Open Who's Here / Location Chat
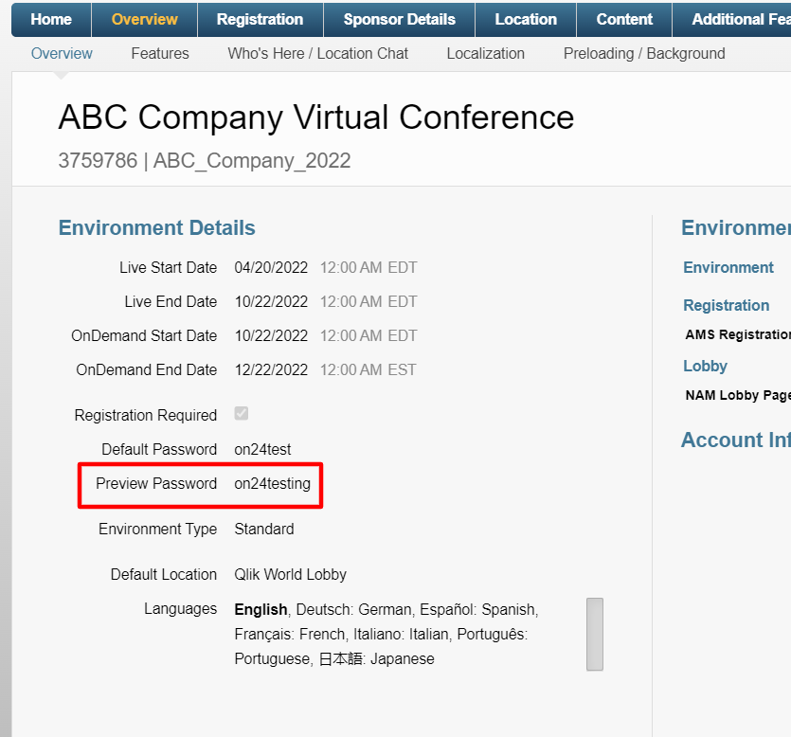Image resolution: width=791 pixels, height=737 pixels. 317,53
